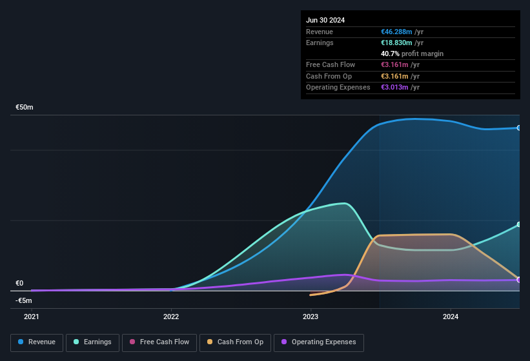
Task: Click the Earnings label in tooltip
Action: [x=320, y=43]
